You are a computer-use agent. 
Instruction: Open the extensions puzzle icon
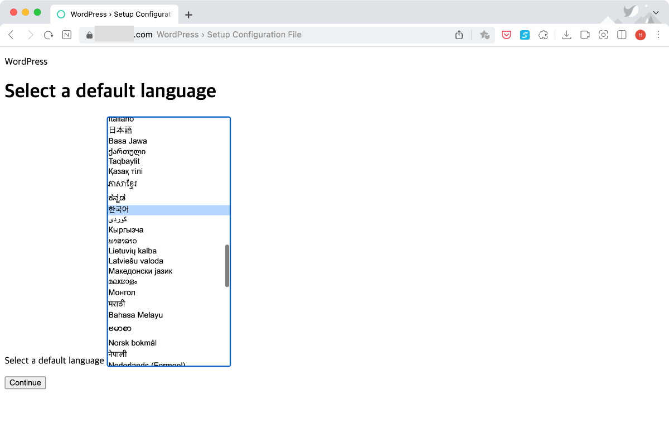tap(543, 35)
